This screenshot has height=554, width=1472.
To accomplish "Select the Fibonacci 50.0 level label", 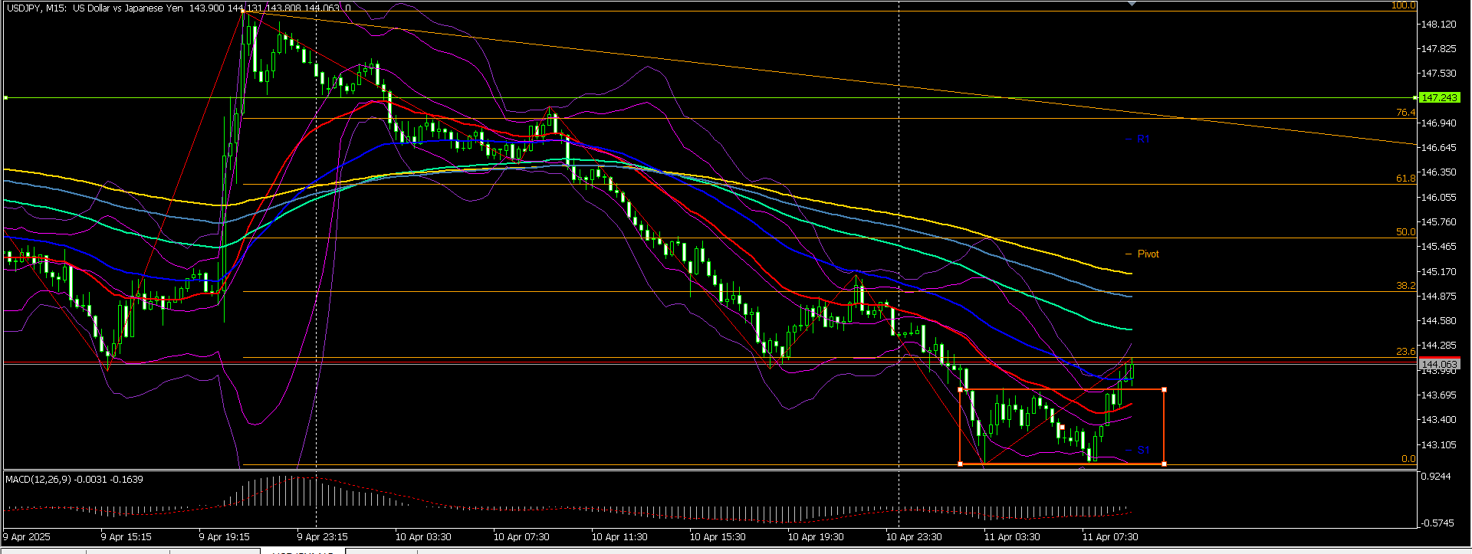I will coord(1405,232).
